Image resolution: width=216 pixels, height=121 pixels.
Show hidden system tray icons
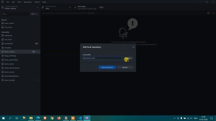coord(174,118)
